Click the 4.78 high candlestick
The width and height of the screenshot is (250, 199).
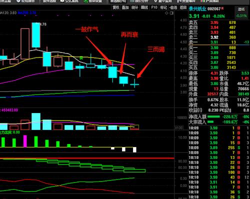[x=36, y=35]
